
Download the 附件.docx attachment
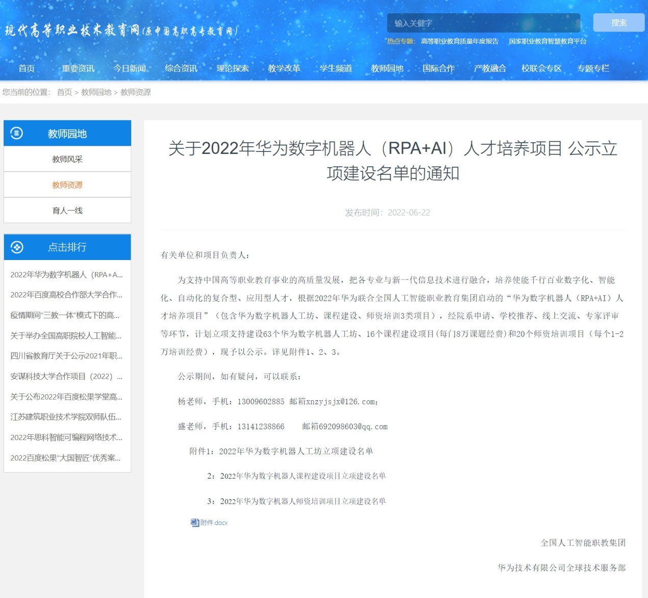214,523
